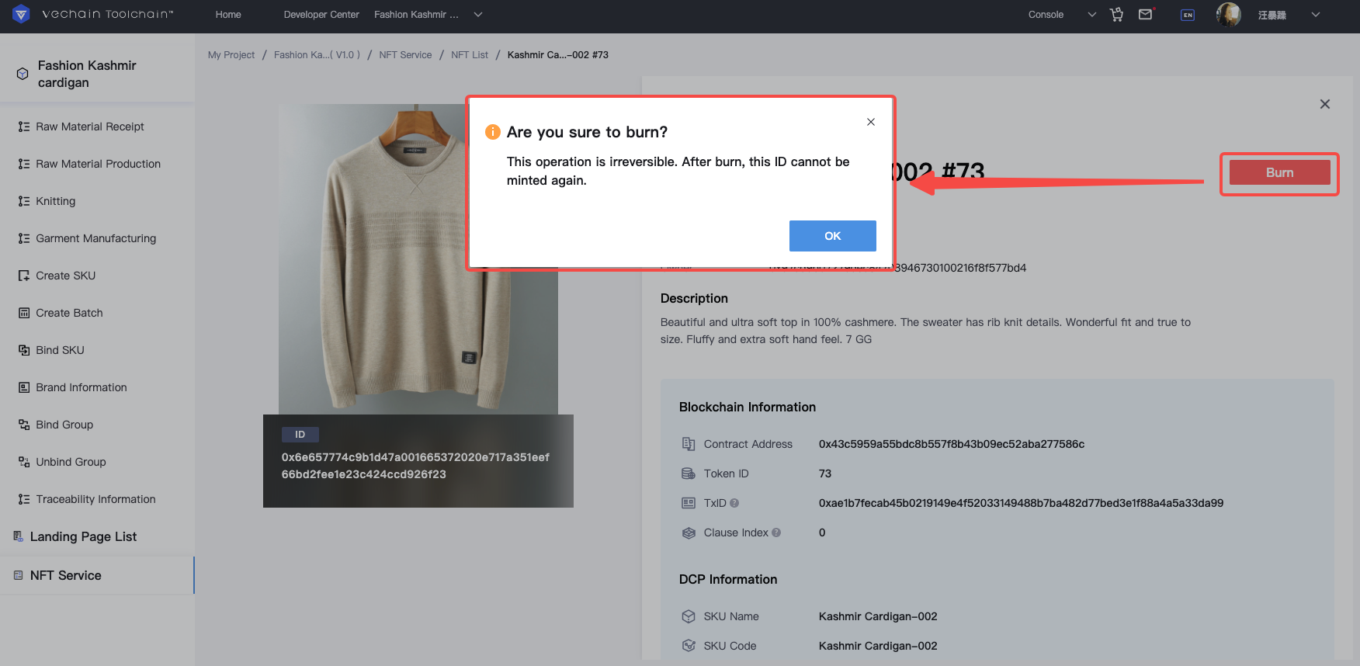The width and height of the screenshot is (1360, 666).
Task: Click the Contract Address document icon
Action: tap(688, 444)
